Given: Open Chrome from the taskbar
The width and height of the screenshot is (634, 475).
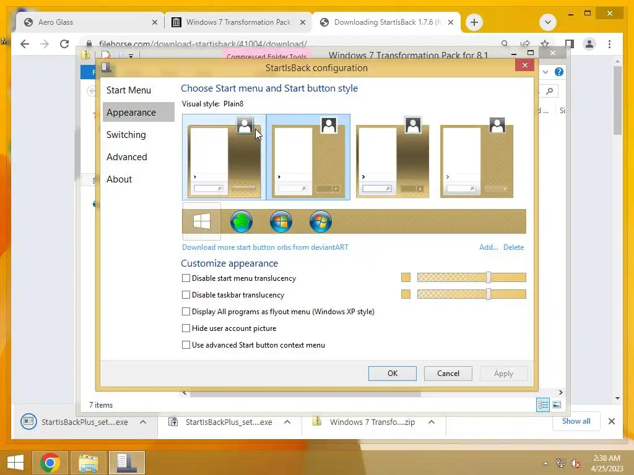Looking at the screenshot, I should 50,462.
